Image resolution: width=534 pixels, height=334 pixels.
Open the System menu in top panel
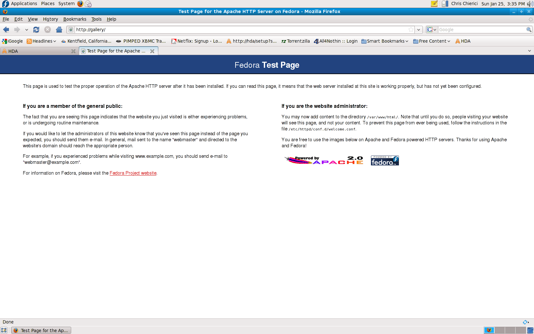click(66, 3)
